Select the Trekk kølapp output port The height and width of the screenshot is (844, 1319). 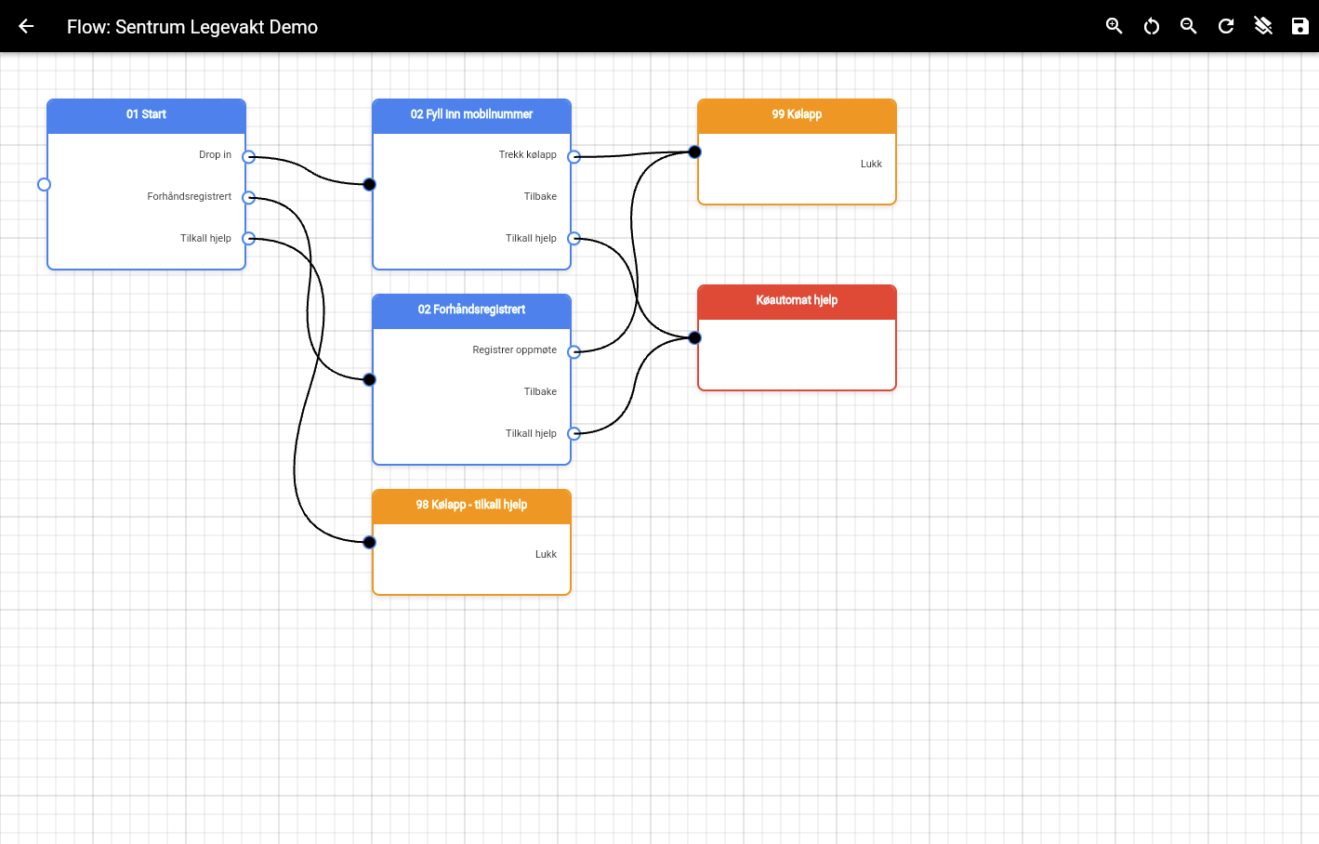pos(574,156)
